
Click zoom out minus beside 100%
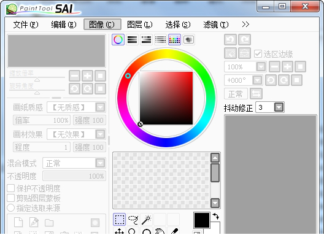tap(274, 67)
